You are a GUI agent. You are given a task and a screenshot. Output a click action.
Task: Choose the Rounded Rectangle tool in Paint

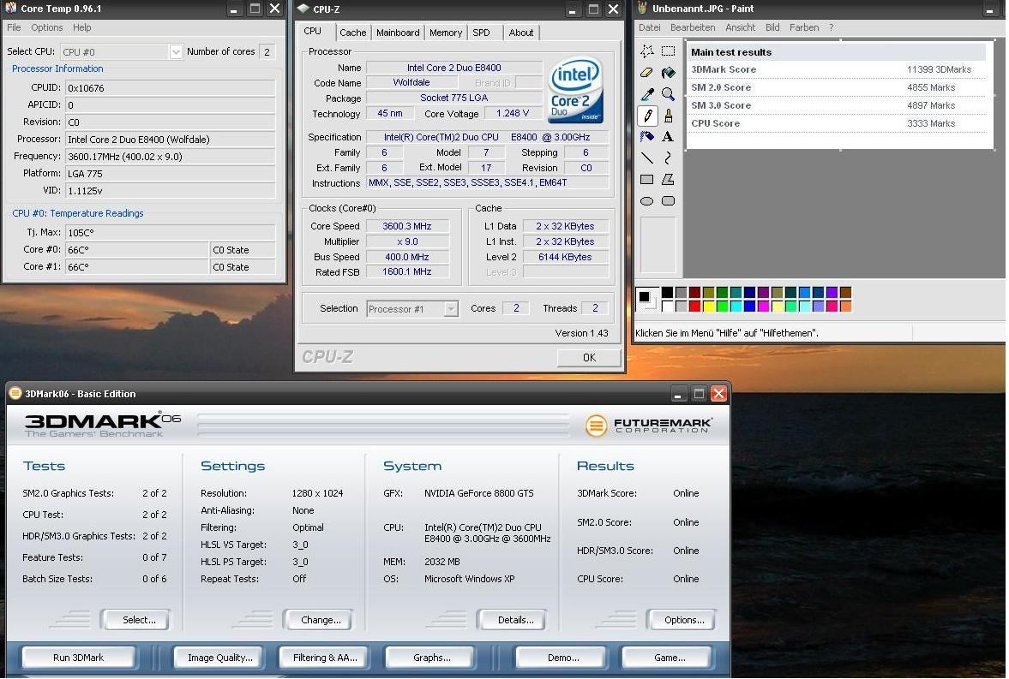669,200
